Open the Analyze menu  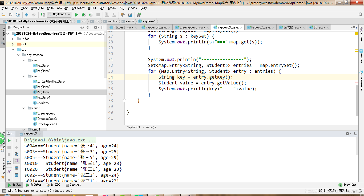63,8
